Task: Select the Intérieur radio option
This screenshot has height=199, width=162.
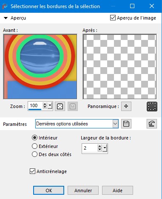Action: pyautogui.click(x=34, y=138)
